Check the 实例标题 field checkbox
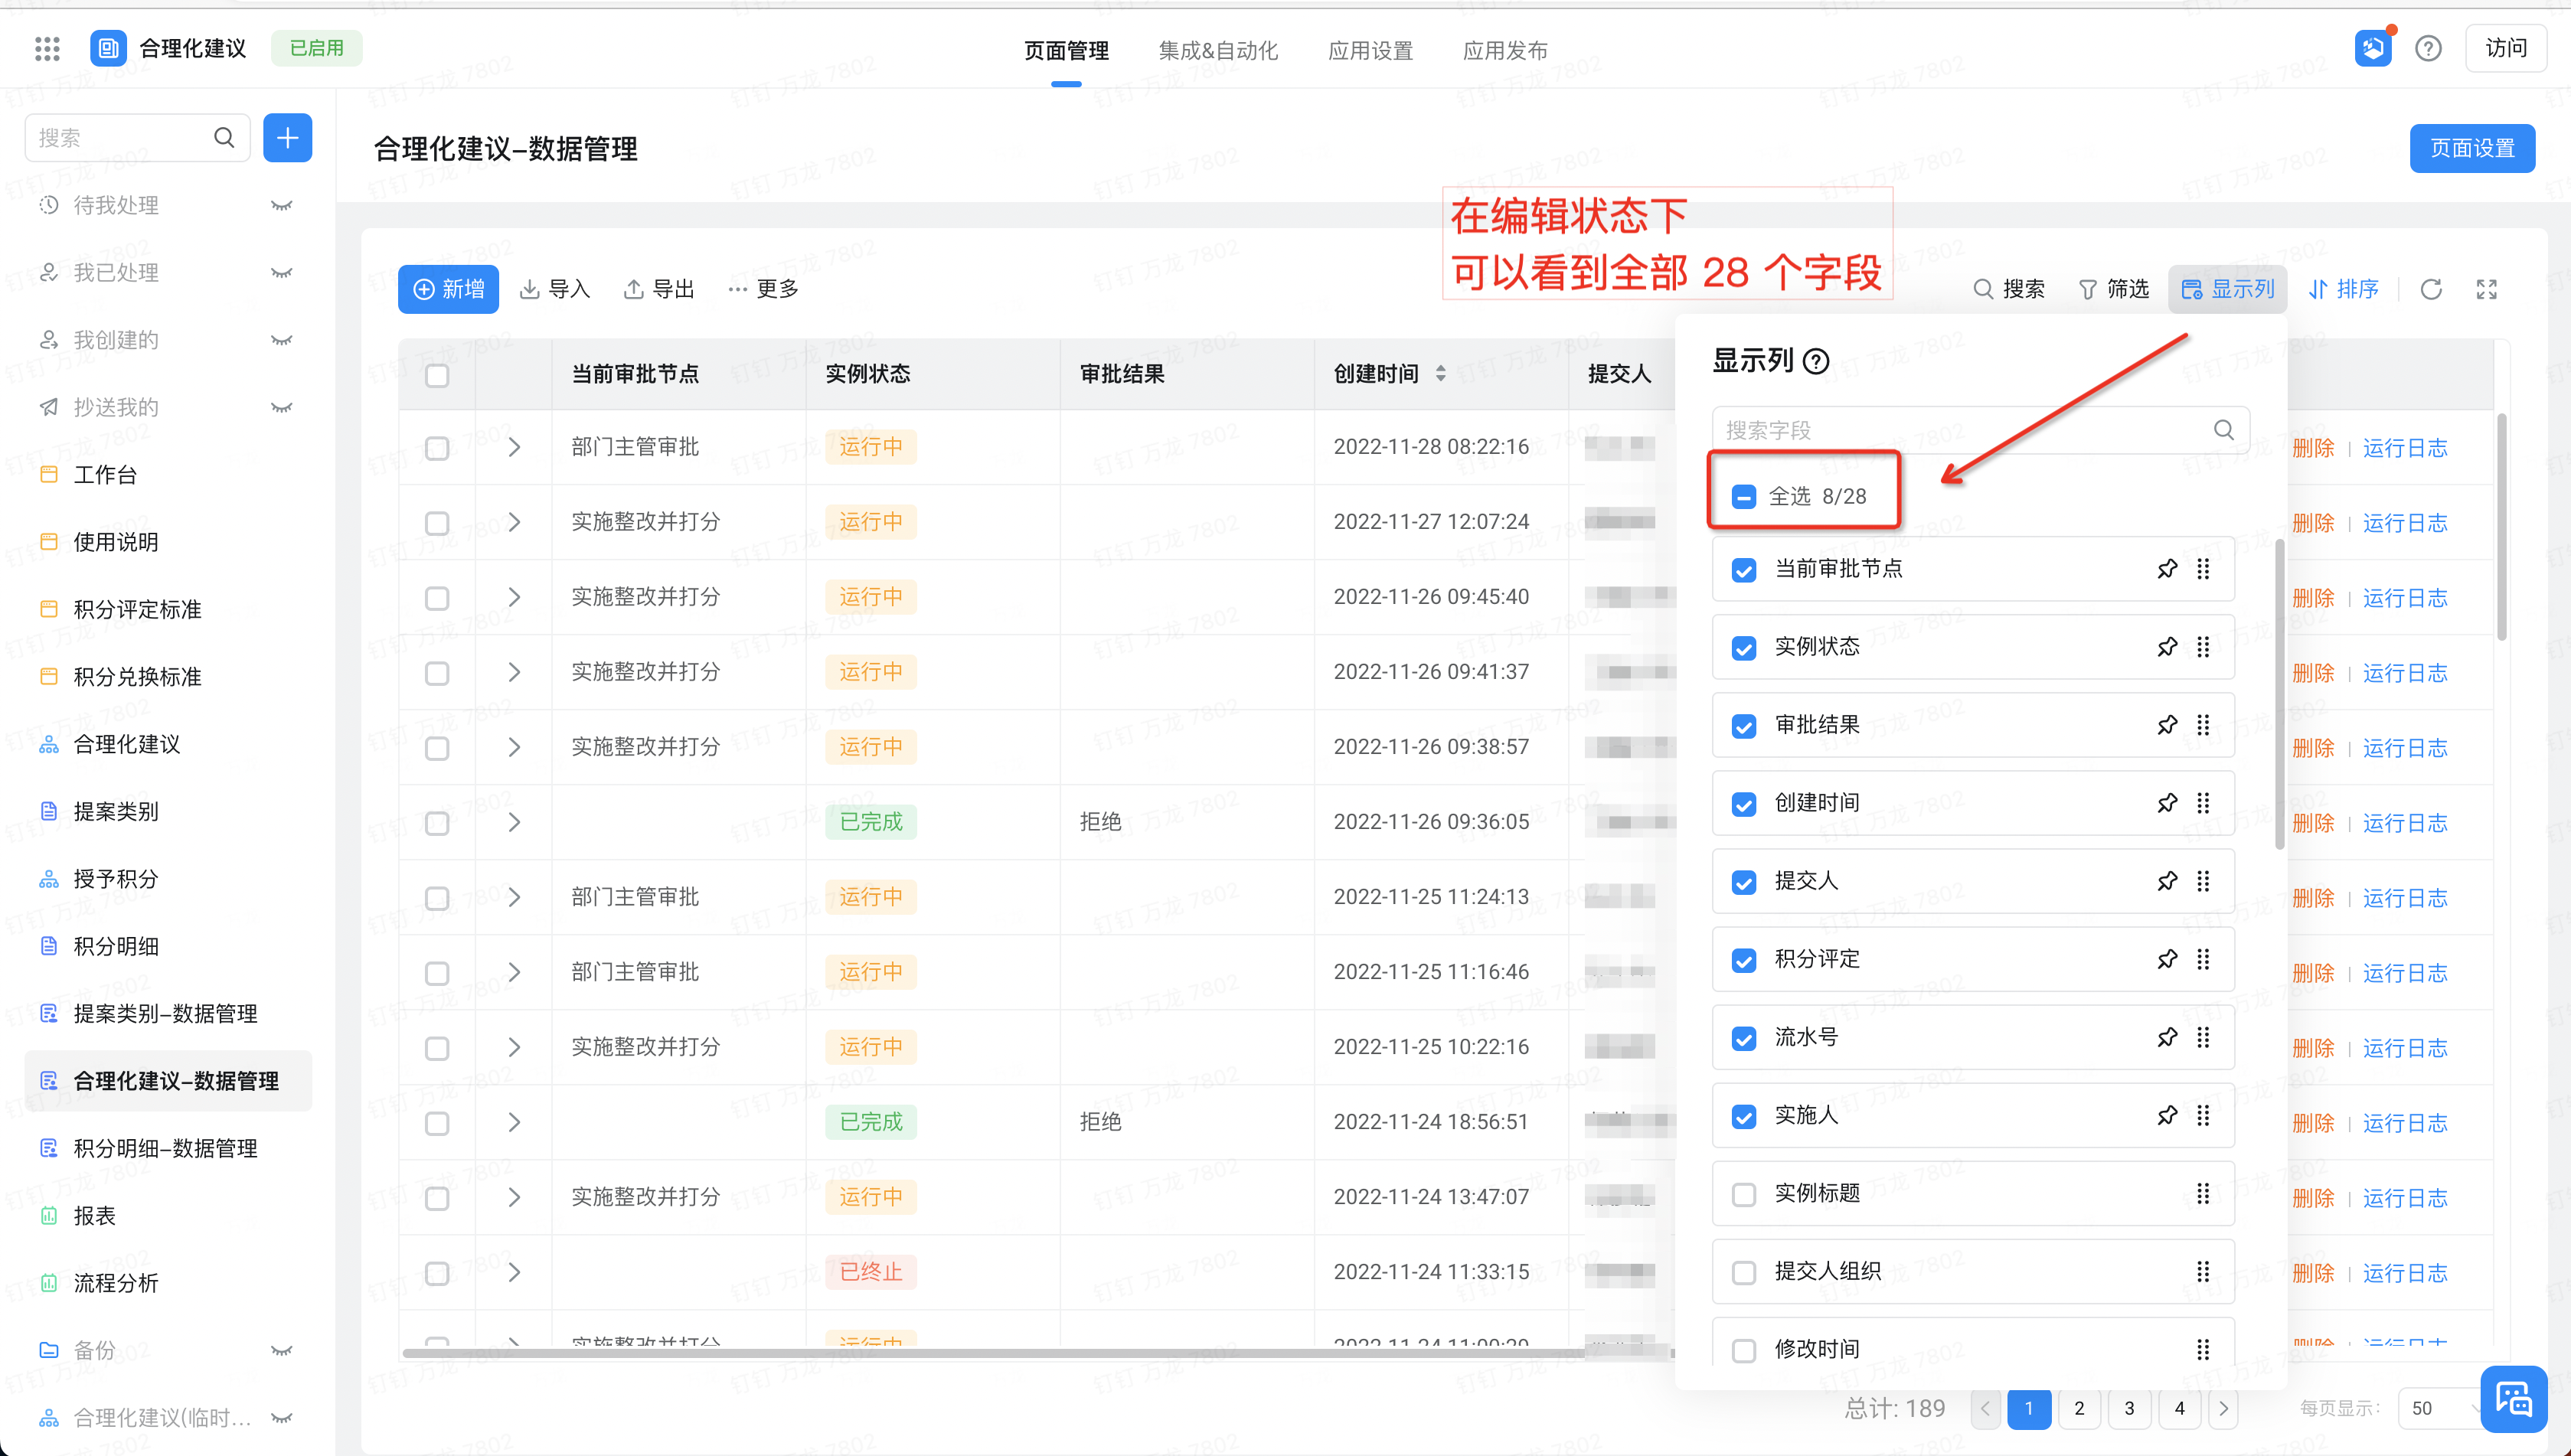The height and width of the screenshot is (1456, 2571). click(x=1743, y=1194)
